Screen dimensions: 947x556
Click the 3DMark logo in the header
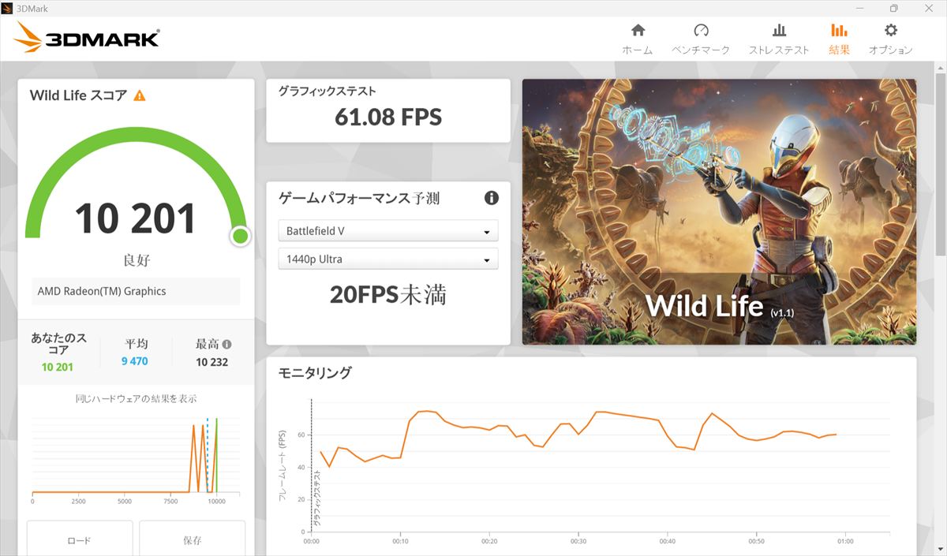[87, 37]
